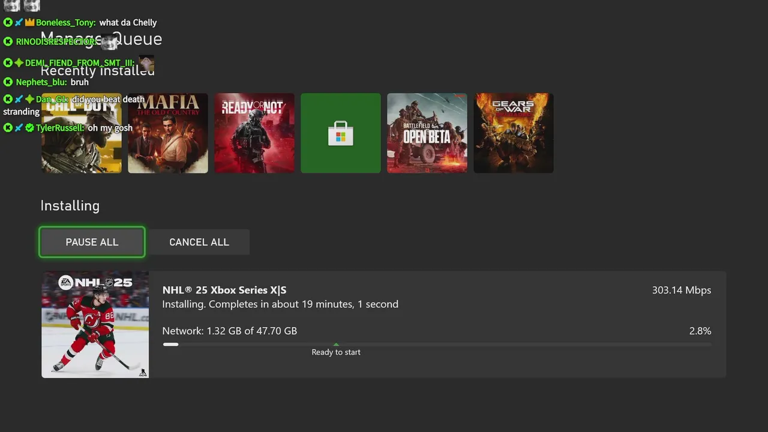The width and height of the screenshot is (768, 432).
Task: Click the Network: 1.32 GB of 47.70 GB text
Action: pyautogui.click(x=230, y=331)
